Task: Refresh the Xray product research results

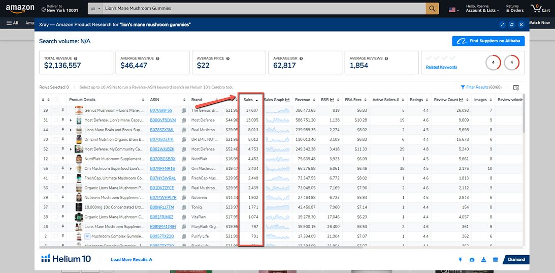Action: tap(511, 24)
